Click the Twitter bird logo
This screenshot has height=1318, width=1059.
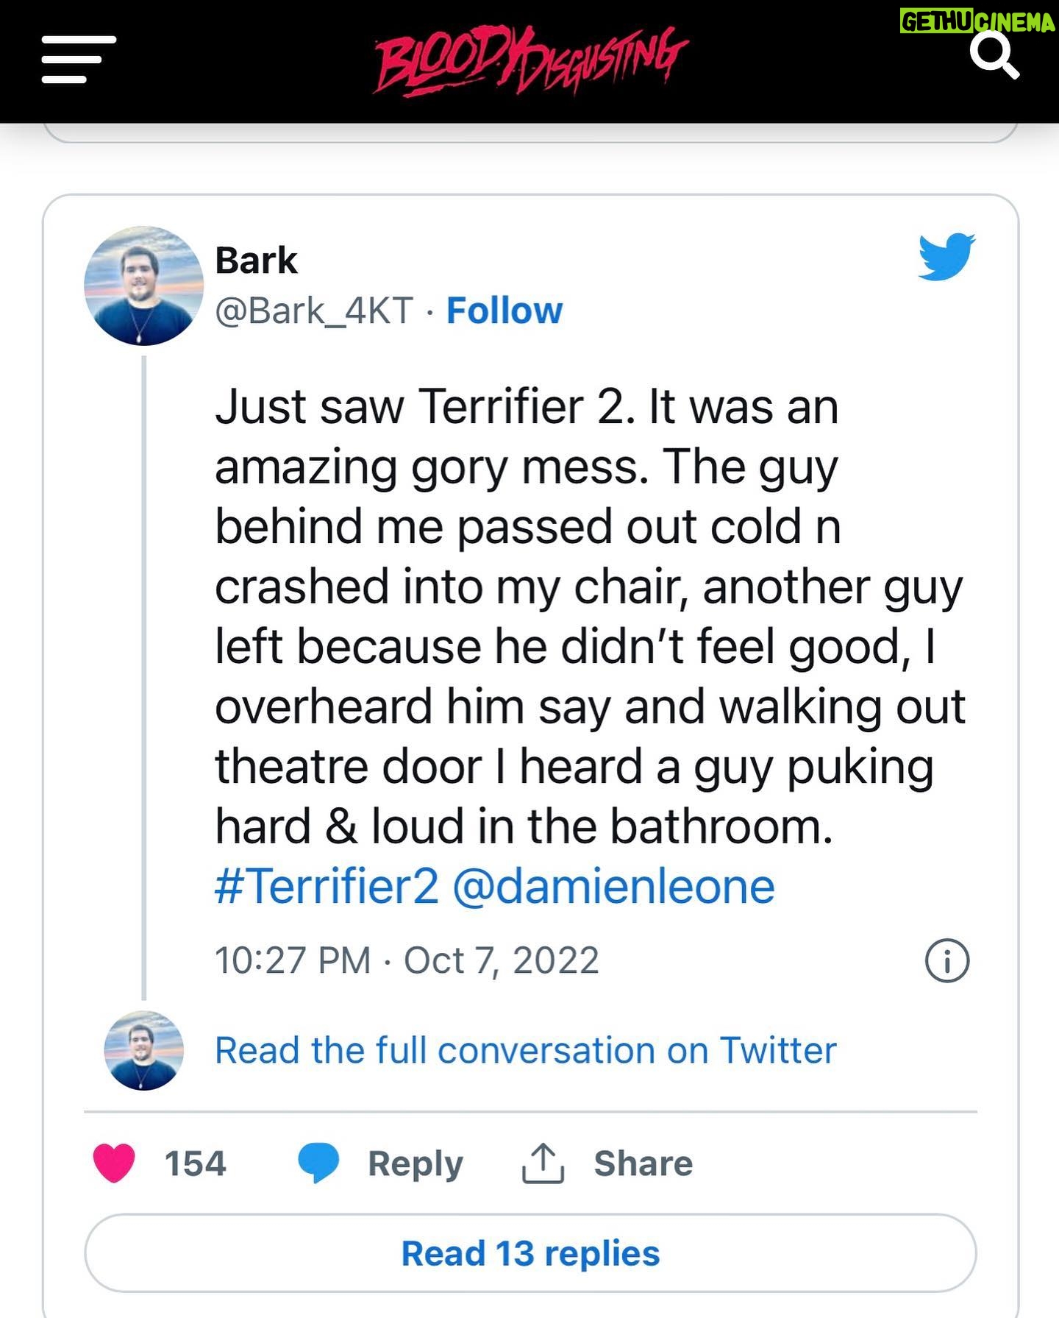click(x=946, y=256)
